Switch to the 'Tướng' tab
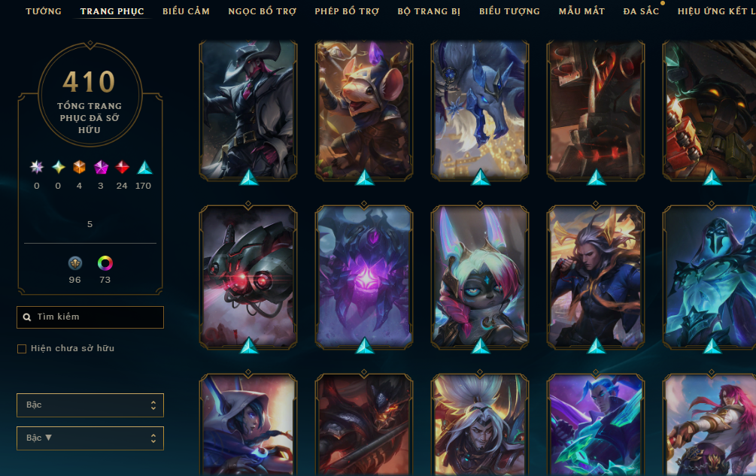 point(44,11)
